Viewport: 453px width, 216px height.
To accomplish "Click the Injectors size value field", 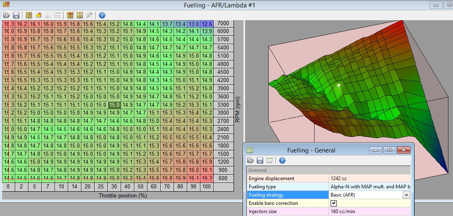I will pos(370,211).
